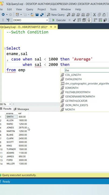Select the 2975.00 salary cell
This screenshot has width=109, height=195.
(x=23, y=128)
